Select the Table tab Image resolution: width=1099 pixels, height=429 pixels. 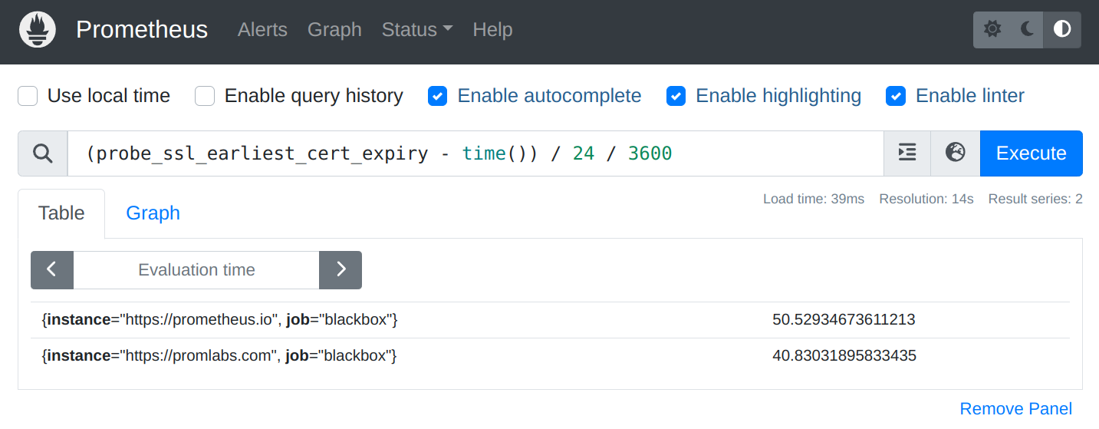pyautogui.click(x=61, y=213)
